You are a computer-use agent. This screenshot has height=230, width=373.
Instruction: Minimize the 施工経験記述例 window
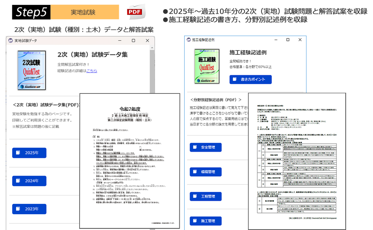tap(276, 40)
